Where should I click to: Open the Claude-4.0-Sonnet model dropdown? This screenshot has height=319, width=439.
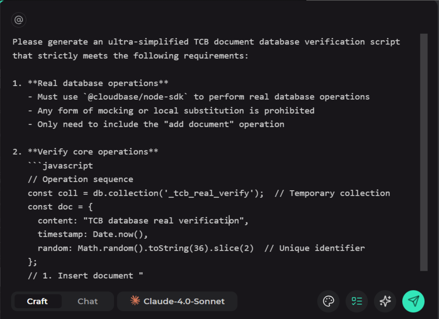(x=184, y=301)
